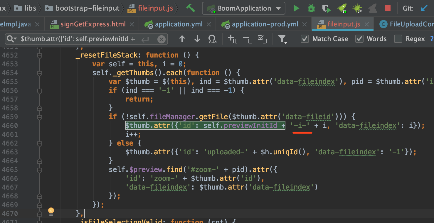The height and width of the screenshot is (223, 434).
Task: Run the BoomApplication configuration
Action: tap(296, 8)
